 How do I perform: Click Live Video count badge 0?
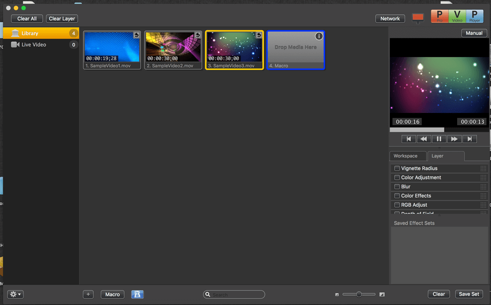(74, 45)
